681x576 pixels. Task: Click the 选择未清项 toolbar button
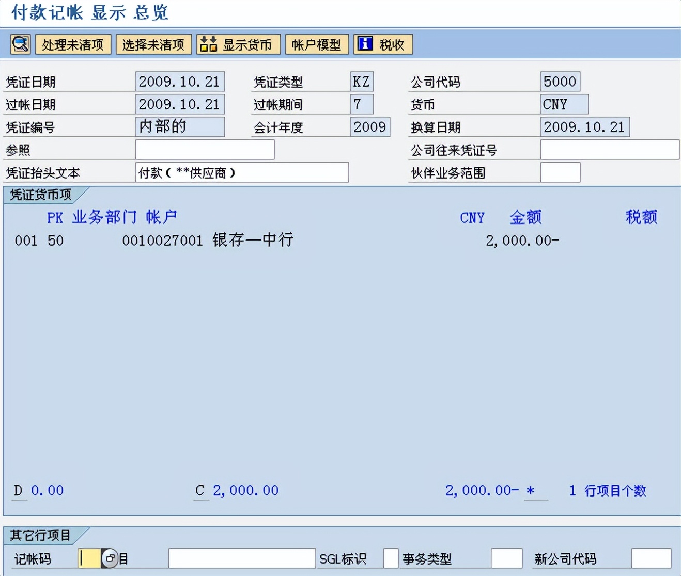coord(153,44)
